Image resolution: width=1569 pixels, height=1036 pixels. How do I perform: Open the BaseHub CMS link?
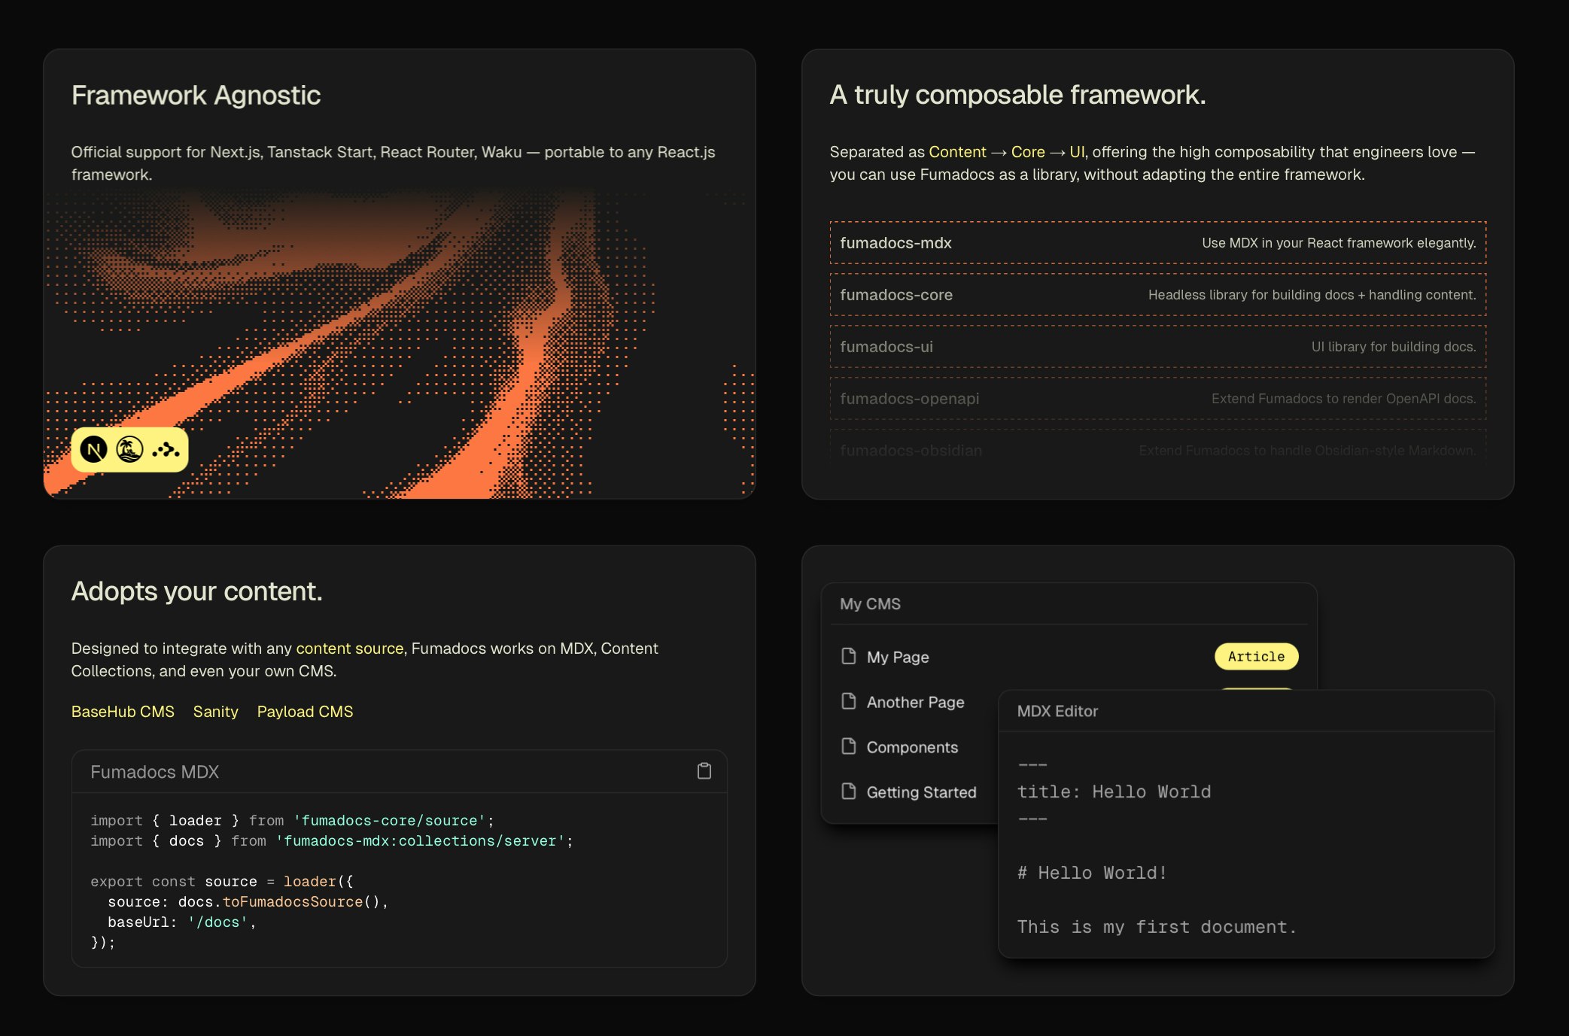[123, 711]
